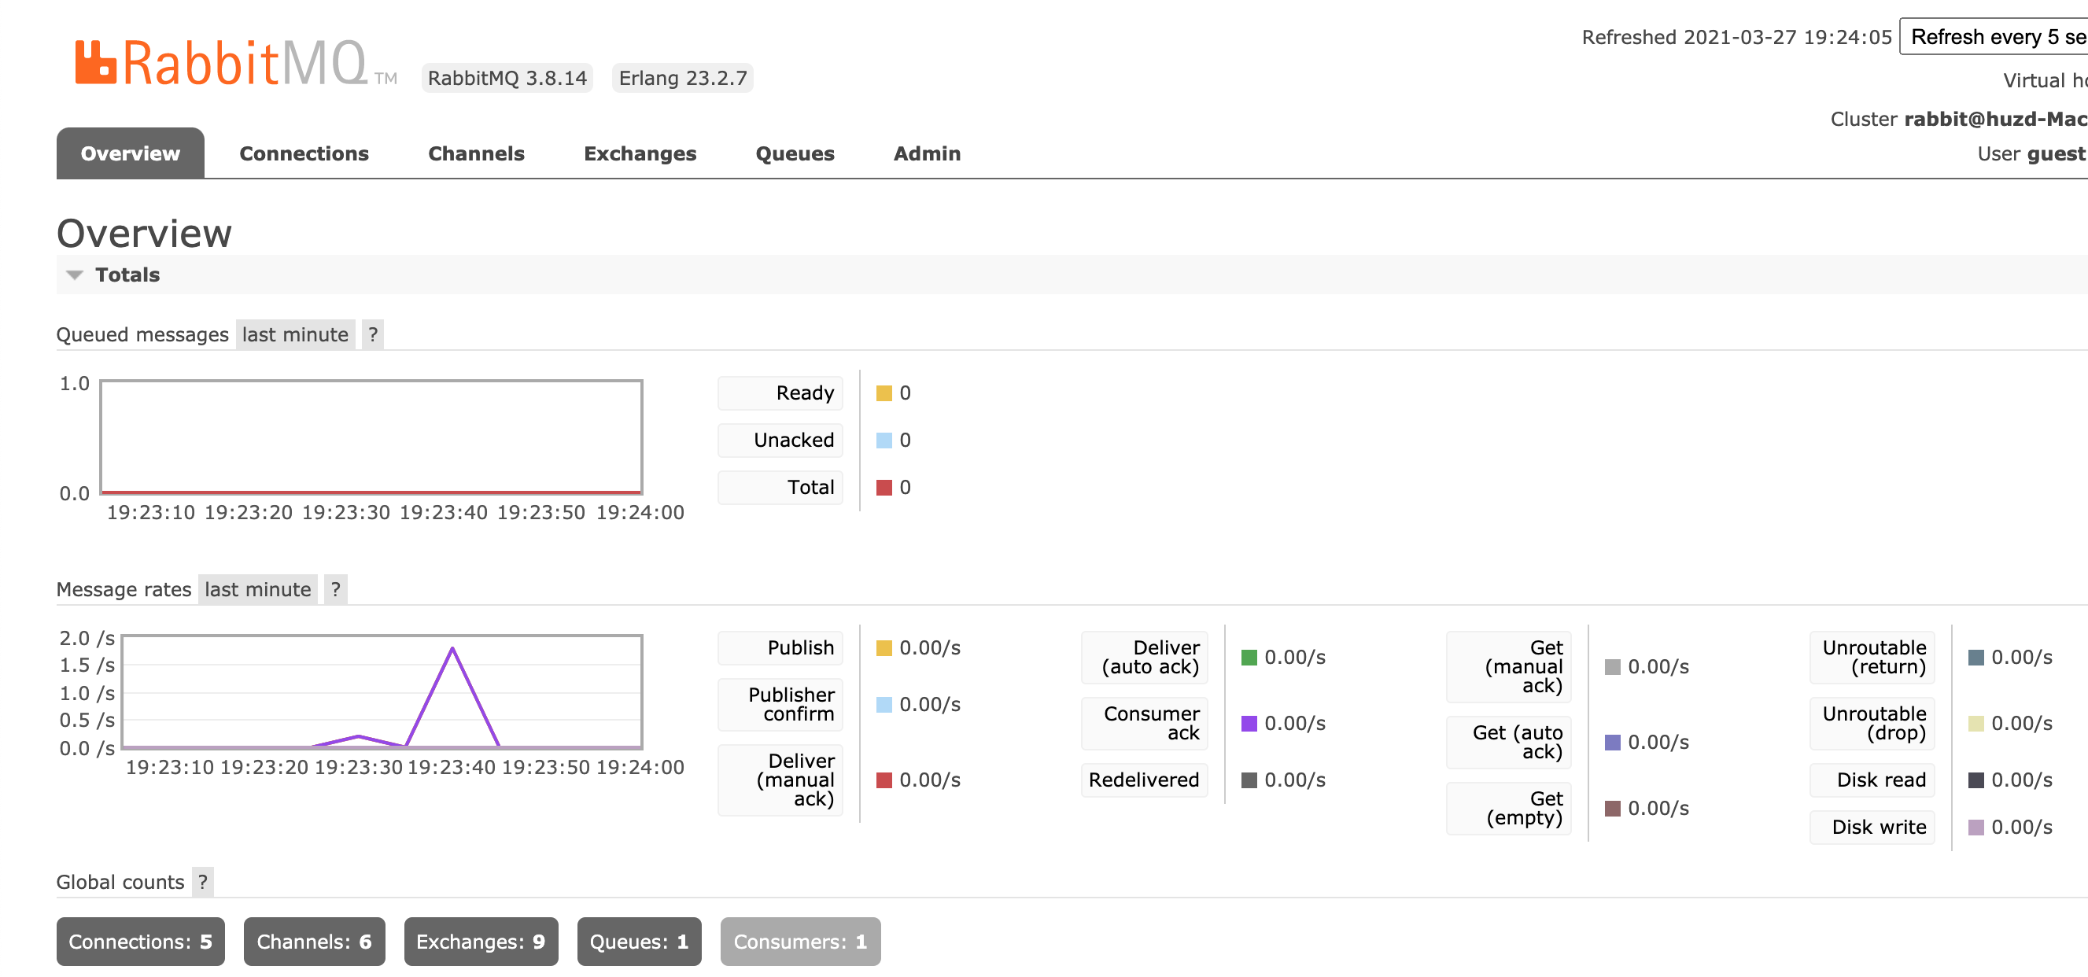Click the Publisher confirm label

780,705
